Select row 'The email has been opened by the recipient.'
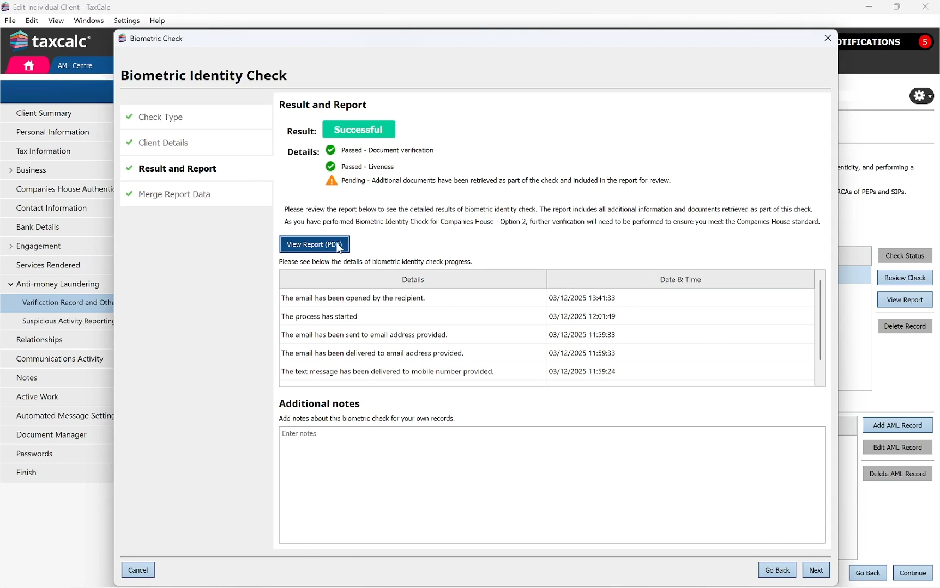 point(547,298)
